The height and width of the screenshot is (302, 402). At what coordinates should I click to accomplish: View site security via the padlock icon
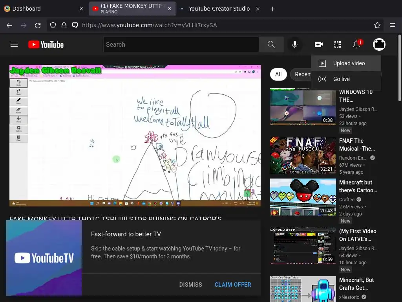coord(64,25)
